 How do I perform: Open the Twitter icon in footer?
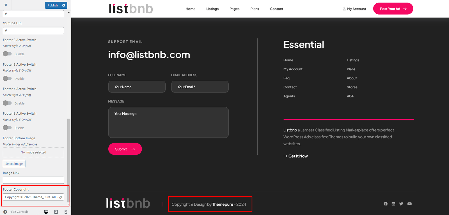[401, 204]
